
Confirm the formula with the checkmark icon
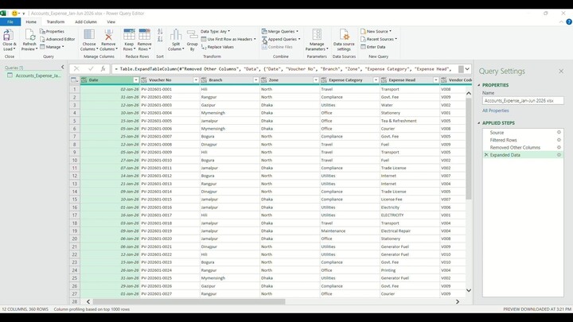tap(91, 68)
